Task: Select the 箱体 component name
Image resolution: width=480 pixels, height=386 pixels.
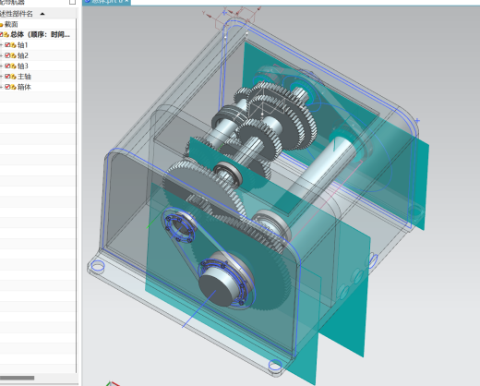Action: pyautogui.click(x=24, y=87)
